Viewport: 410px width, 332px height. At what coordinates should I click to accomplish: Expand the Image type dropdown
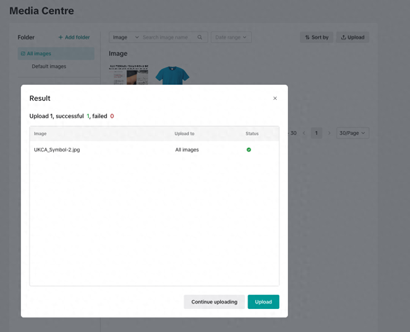[125, 37]
